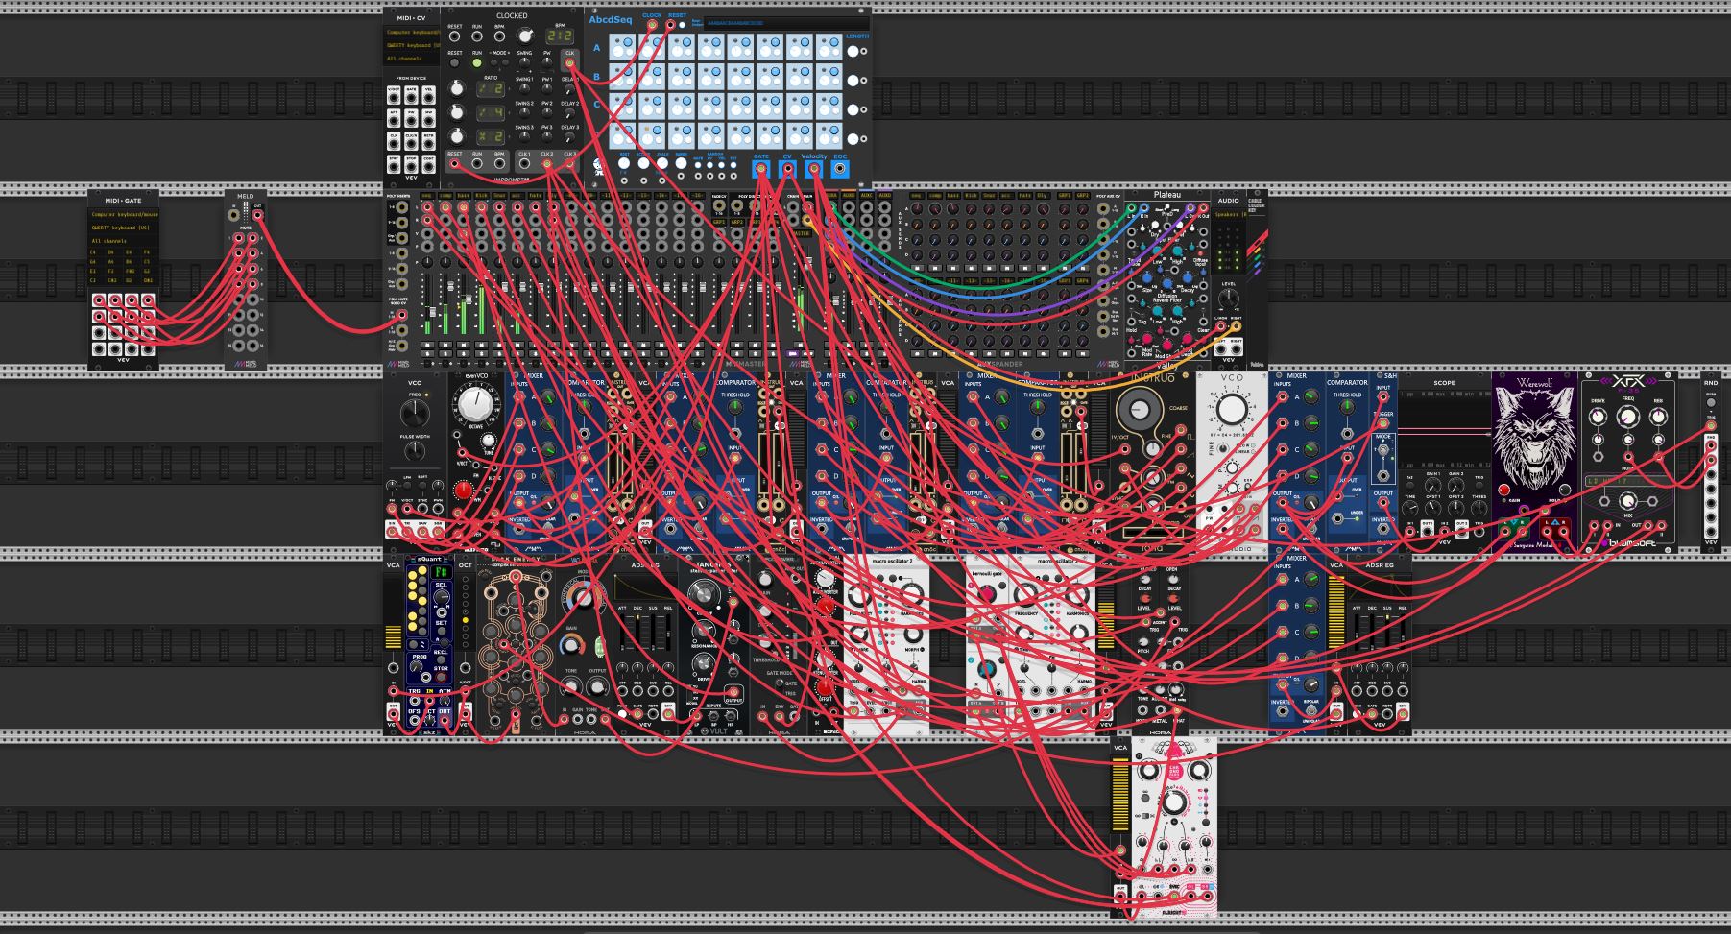Click the Velocity output jack on AbcdSeq

(814, 170)
